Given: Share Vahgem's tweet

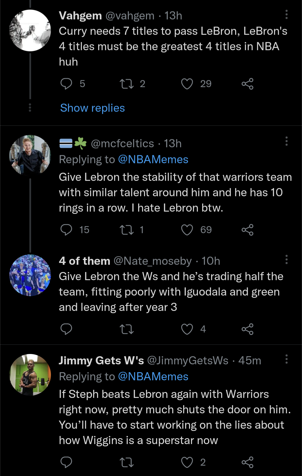Looking at the screenshot, I should (x=247, y=84).
